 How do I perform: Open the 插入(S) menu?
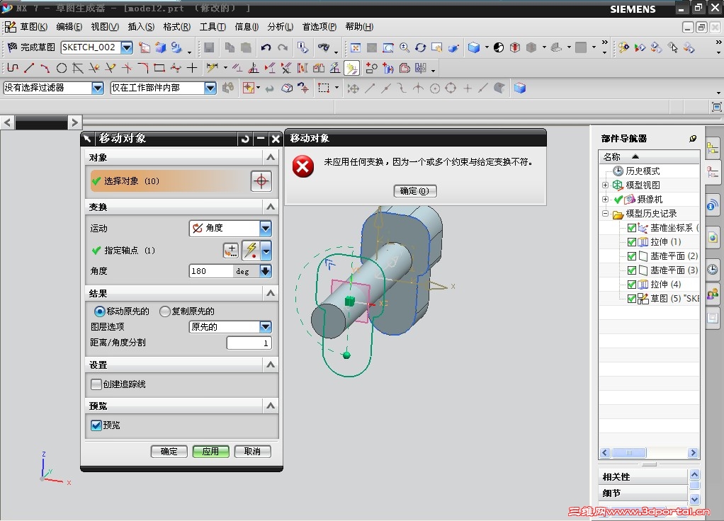[x=141, y=27]
